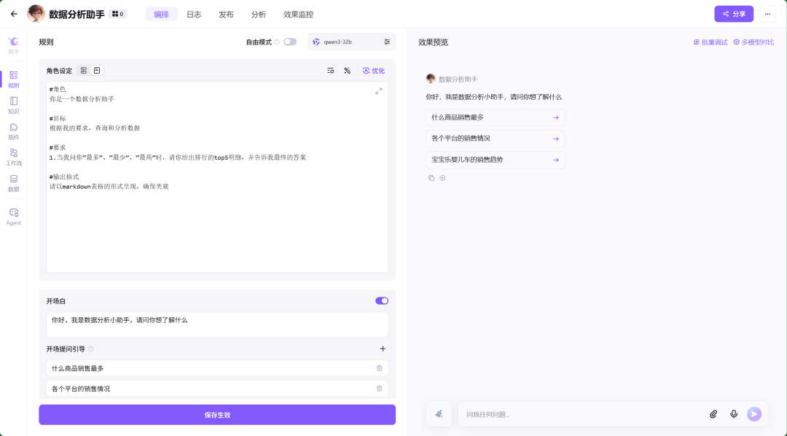The image size is (787, 436).
Task: Open the 数据 (Data) panel in sidebar
Action: tap(13, 184)
